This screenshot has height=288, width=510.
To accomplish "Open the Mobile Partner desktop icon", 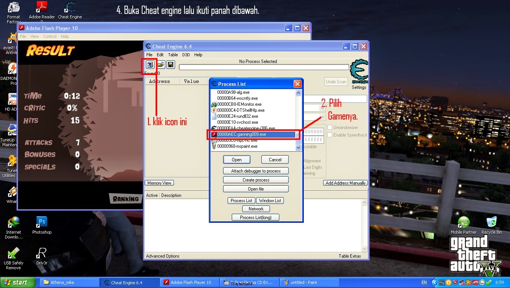I will click(463, 225).
